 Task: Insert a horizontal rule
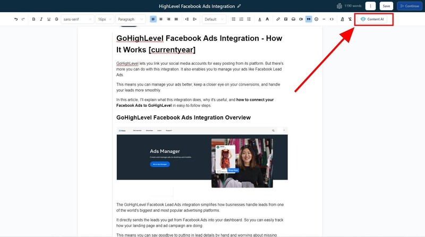click(324, 19)
